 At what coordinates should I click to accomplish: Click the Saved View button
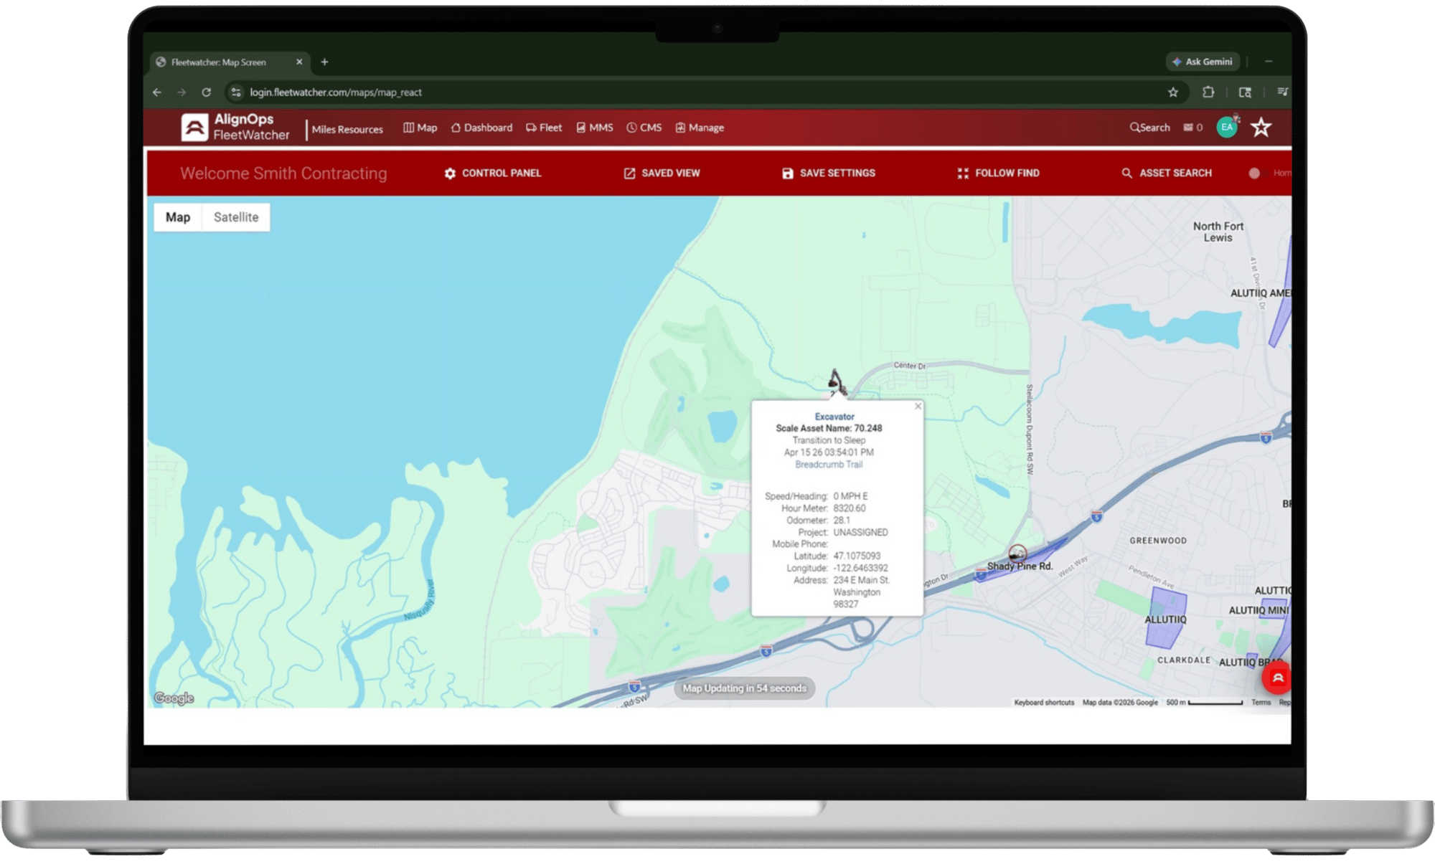pyautogui.click(x=662, y=173)
